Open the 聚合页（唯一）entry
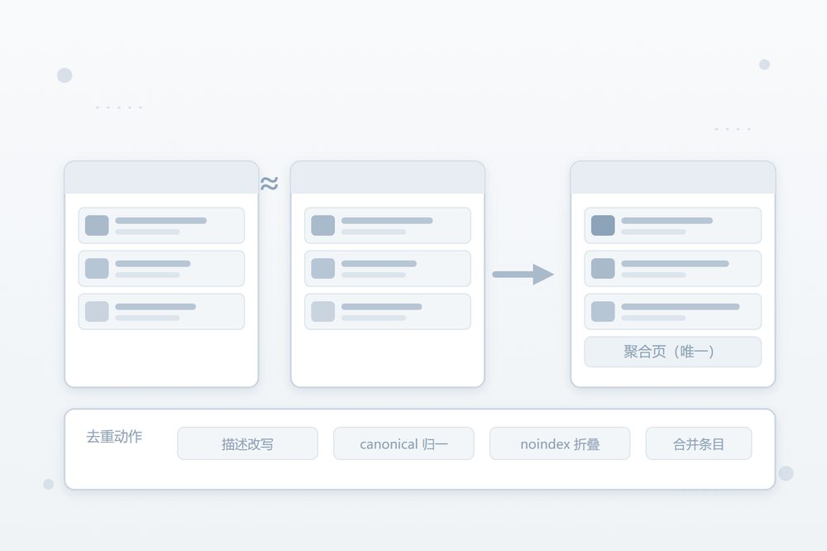This screenshot has height=551, width=827. click(x=672, y=352)
